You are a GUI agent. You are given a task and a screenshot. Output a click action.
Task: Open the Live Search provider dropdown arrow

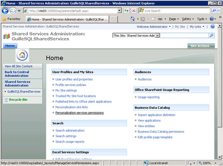(x=219, y=11)
